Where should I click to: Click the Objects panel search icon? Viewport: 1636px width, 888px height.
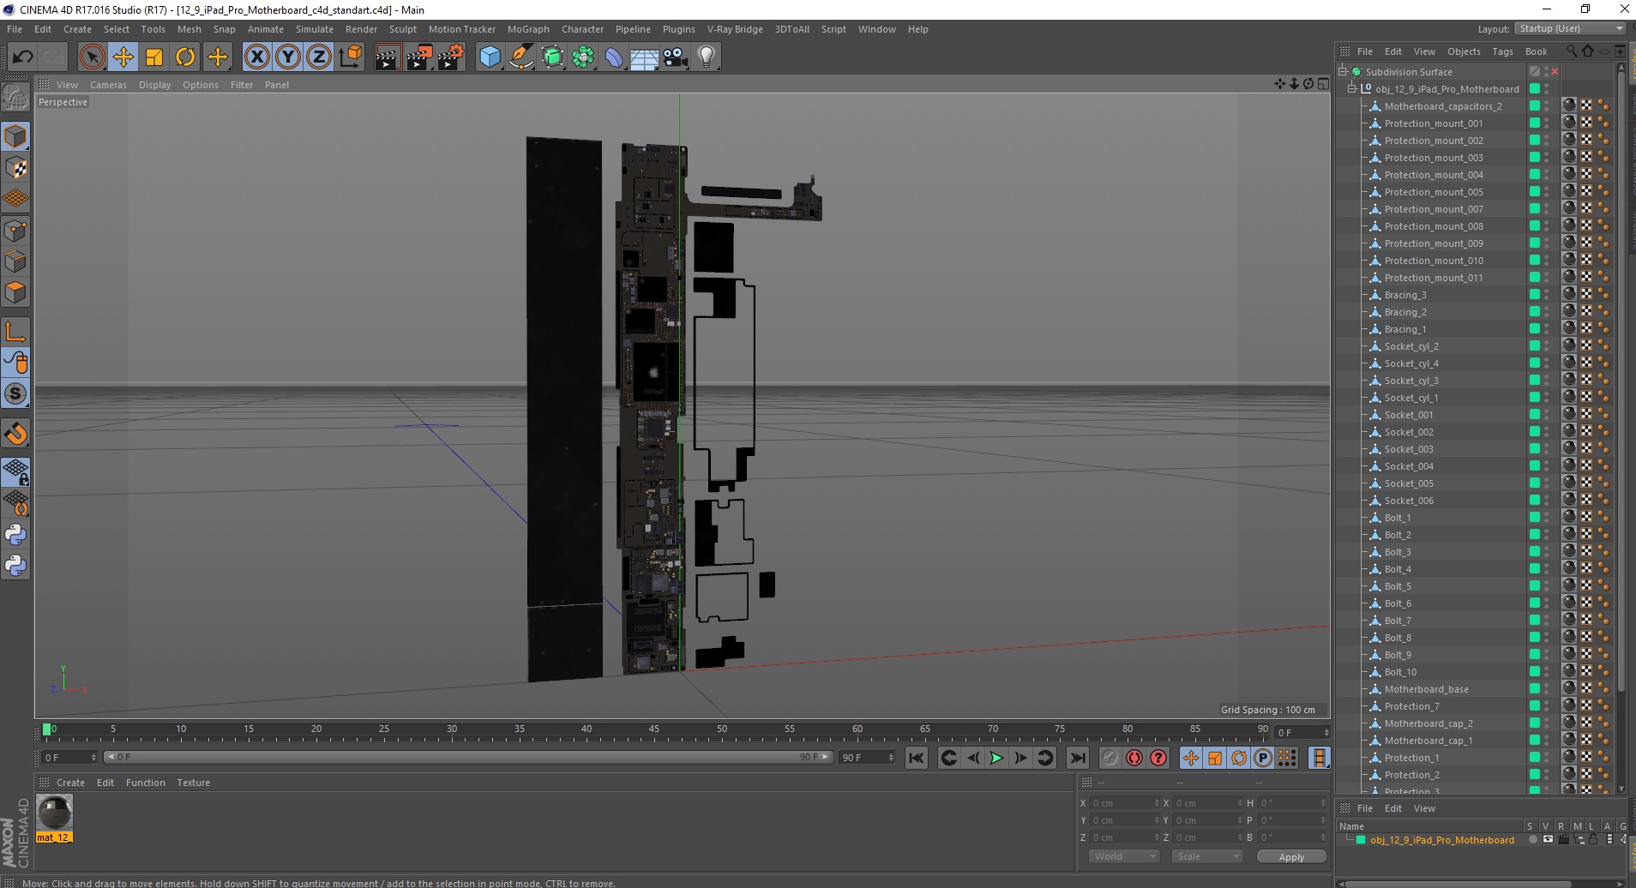pos(1571,51)
